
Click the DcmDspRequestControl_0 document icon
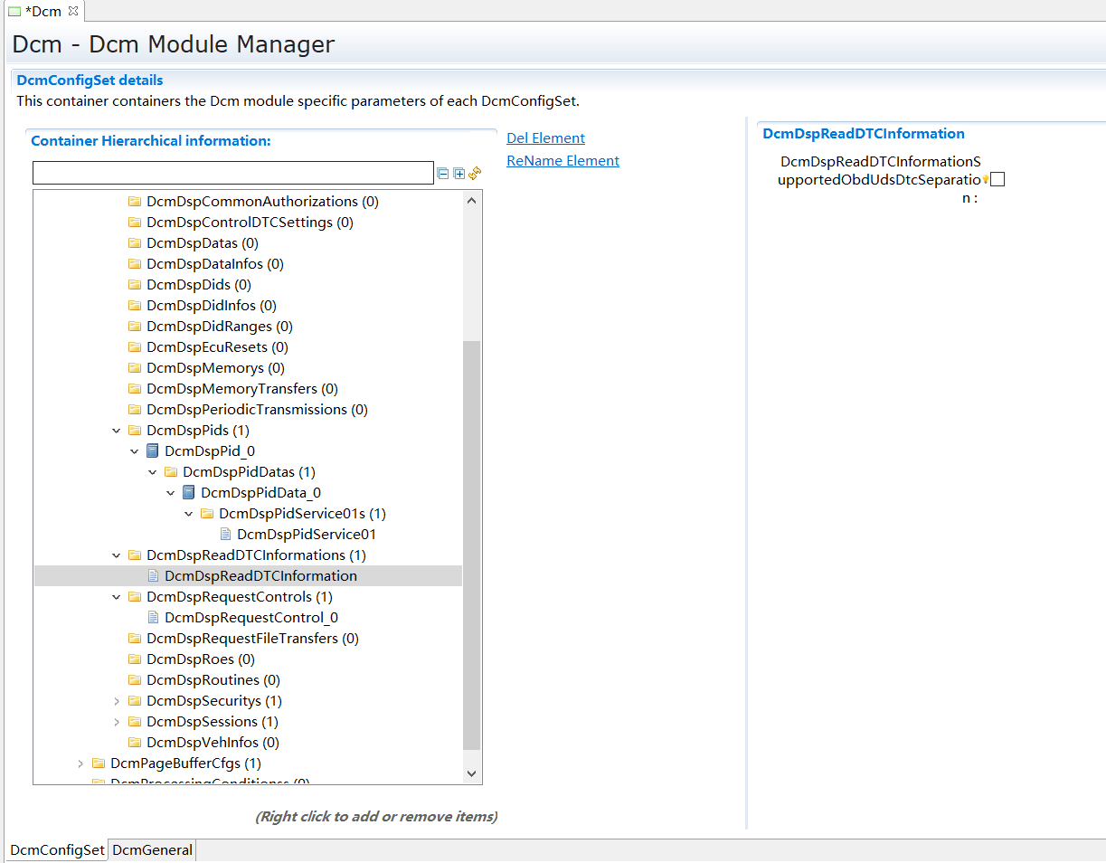pos(153,617)
